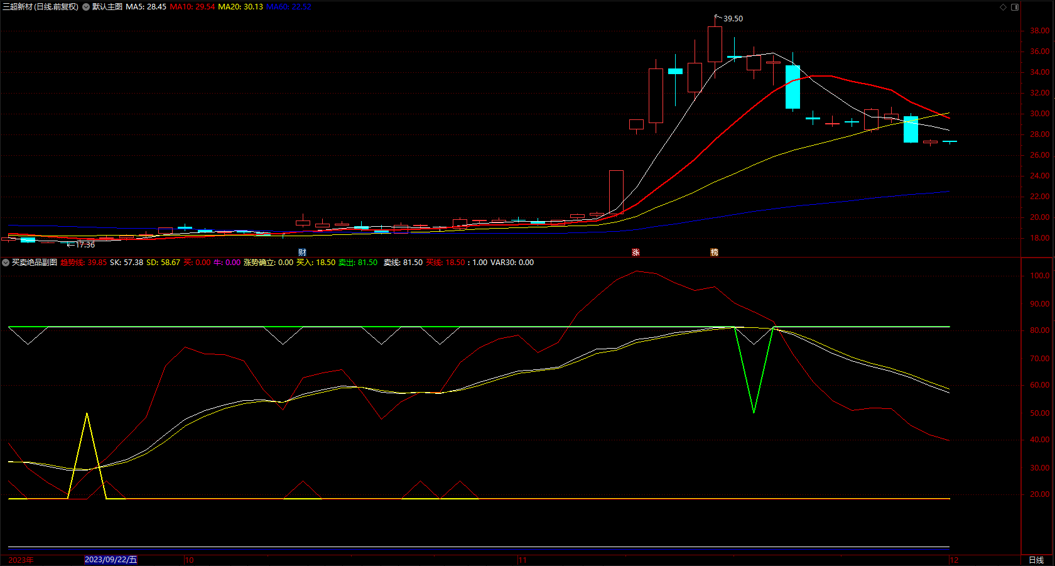Image resolution: width=1055 pixels, height=566 pixels.
Task: Click the red 买线: 18.50 value
Action: pyautogui.click(x=446, y=263)
